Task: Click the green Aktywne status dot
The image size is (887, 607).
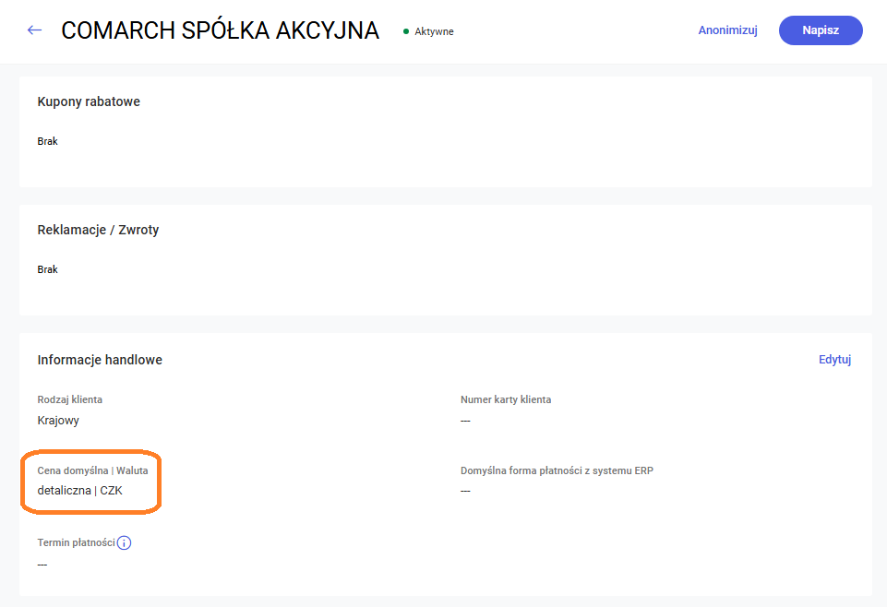Action: point(406,31)
